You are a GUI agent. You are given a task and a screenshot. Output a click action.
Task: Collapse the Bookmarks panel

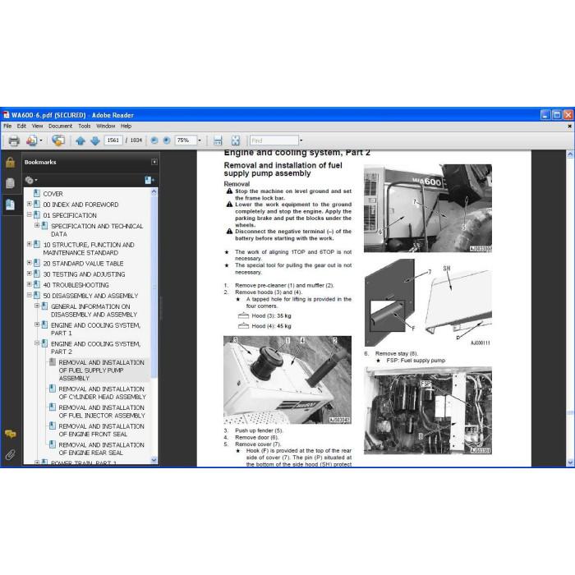[x=154, y=162]
